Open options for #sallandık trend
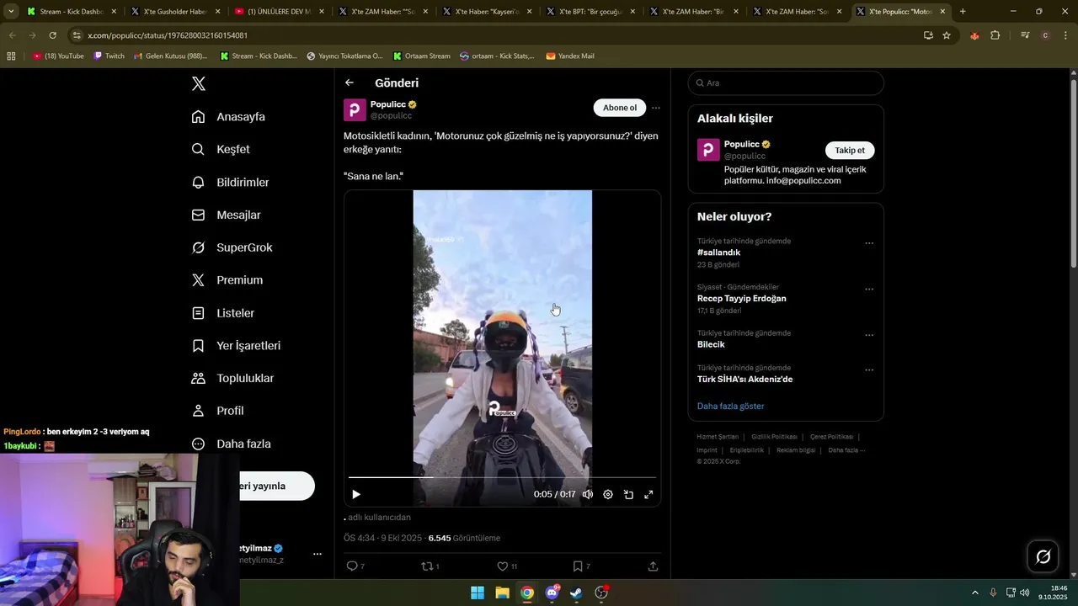1078x606 pixels. coord(869,243)
